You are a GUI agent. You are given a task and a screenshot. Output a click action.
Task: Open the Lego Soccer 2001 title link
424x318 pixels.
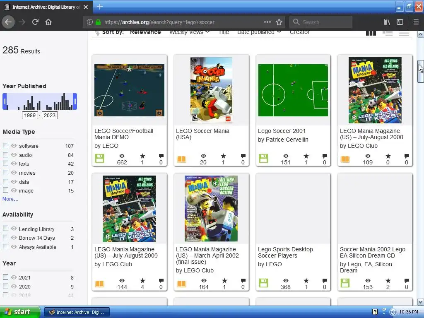click(x=282, y=131)
